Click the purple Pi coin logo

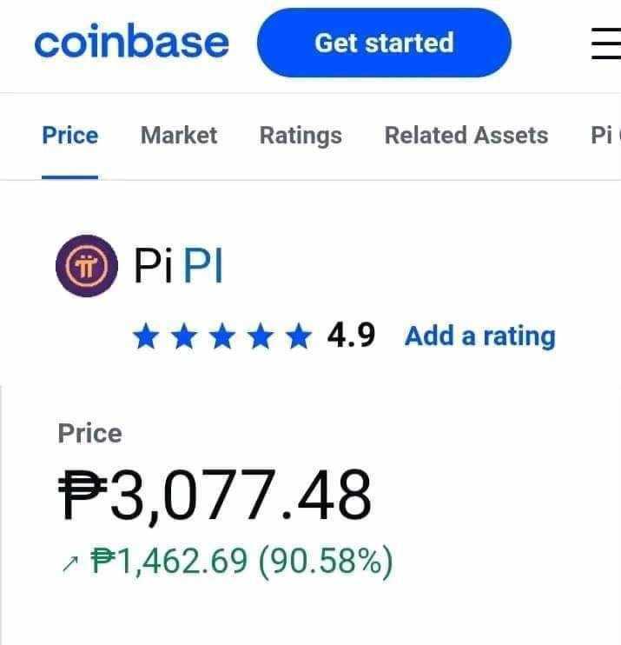tap(87, 266)
